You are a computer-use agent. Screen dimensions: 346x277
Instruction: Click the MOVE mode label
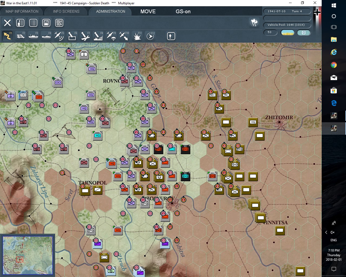click(x=148, y=11)
